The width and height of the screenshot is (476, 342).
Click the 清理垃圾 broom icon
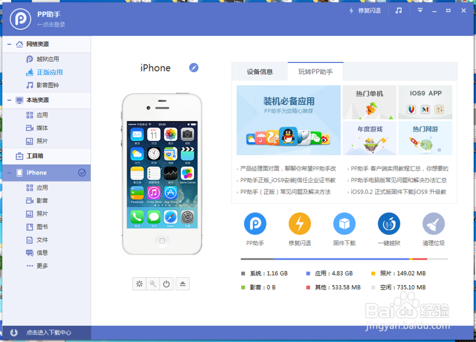[x=434, y=224]
